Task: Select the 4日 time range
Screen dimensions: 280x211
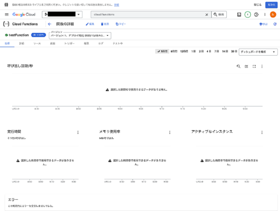Action: [x=209, y=52]
